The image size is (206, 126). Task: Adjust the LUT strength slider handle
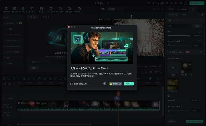click(189, 36)
